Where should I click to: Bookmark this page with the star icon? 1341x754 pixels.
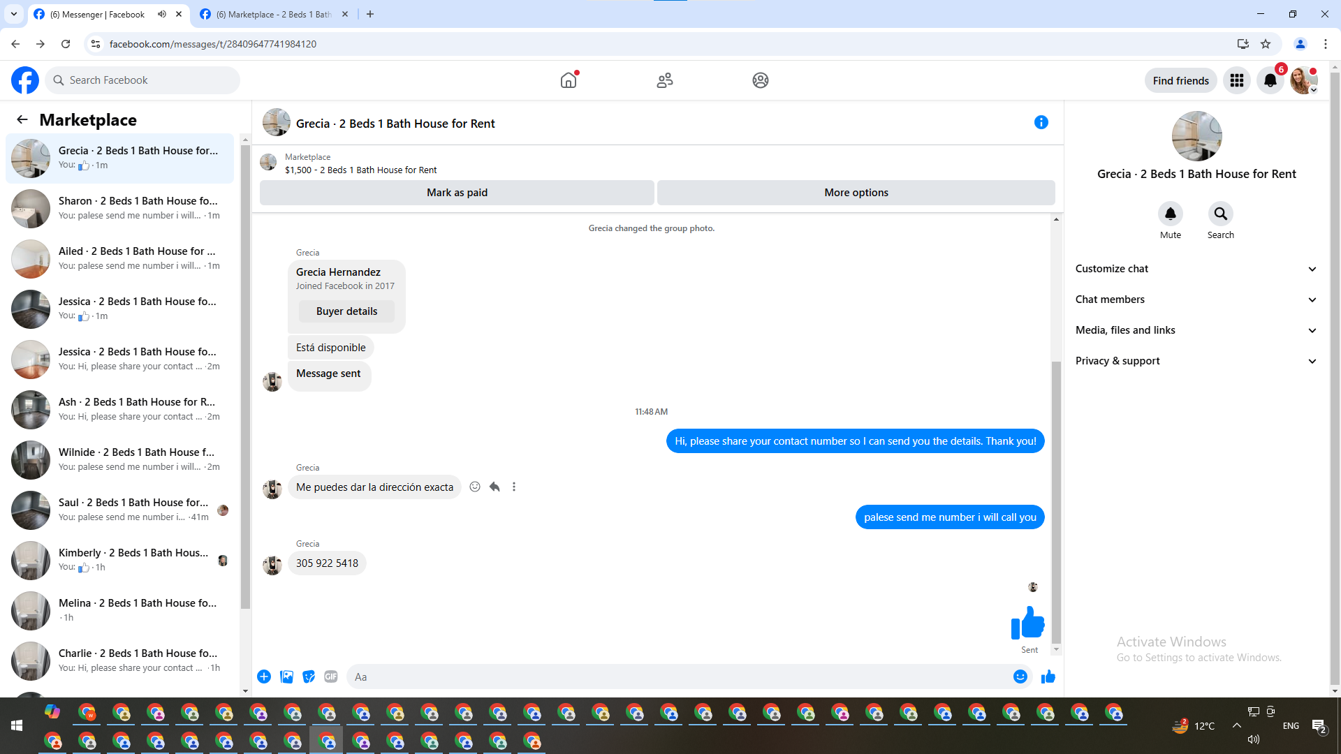click(1266, 44)
